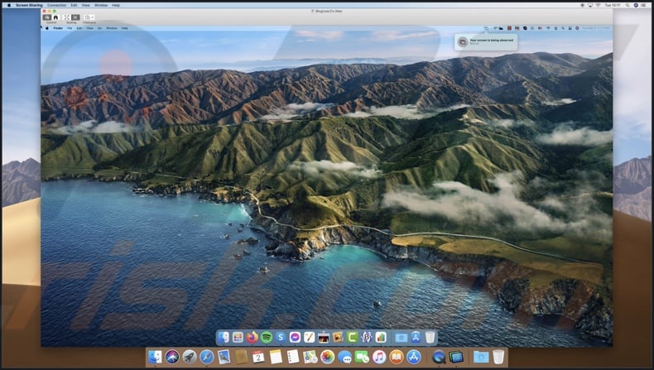654x370 pixels.
Task: Open Help menu in outer menu bar
Action: tap(117, 5)
